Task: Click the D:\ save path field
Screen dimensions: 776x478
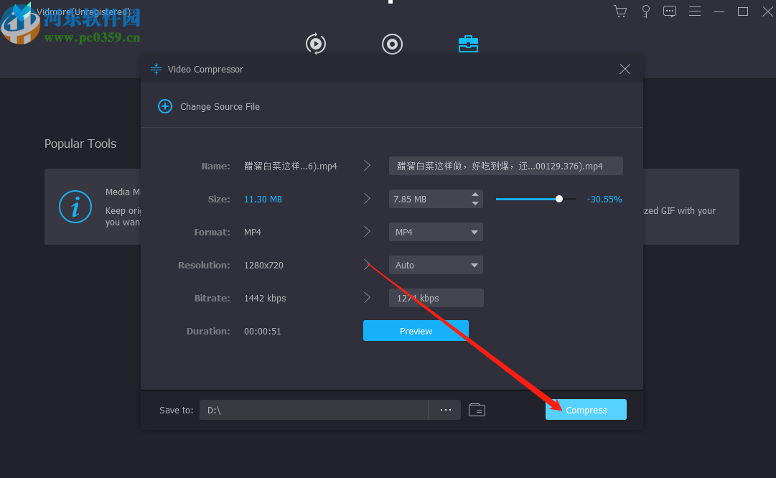Action: click(x=314, y=410)
